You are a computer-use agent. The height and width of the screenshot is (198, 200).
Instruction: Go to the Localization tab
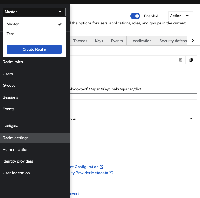coord(141,41)
